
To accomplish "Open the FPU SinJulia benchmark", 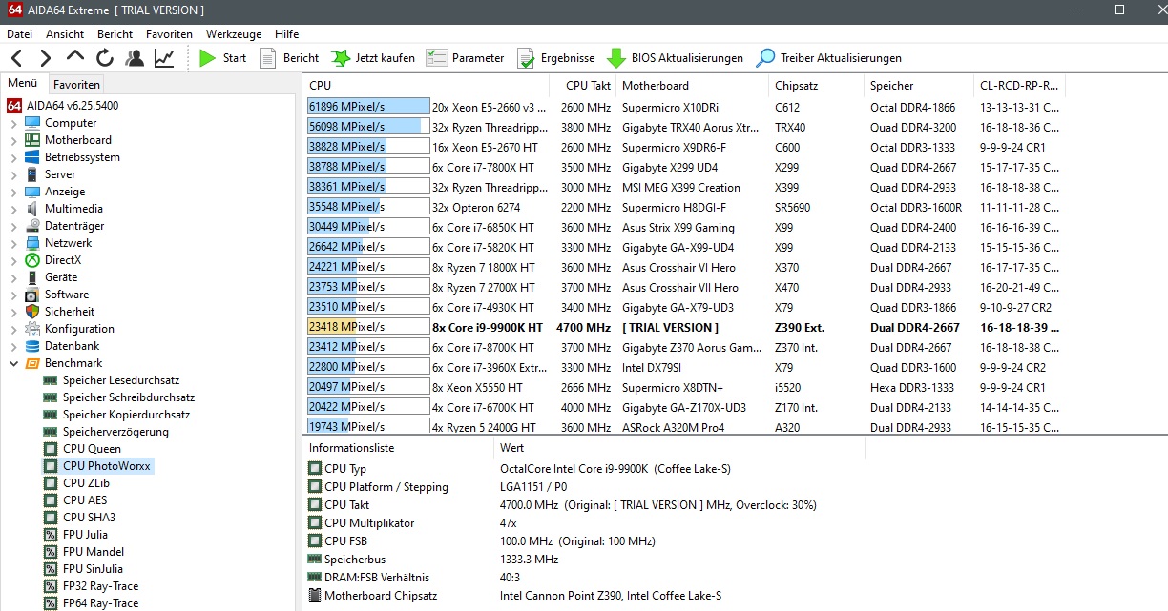I will (x=94, y=569).
